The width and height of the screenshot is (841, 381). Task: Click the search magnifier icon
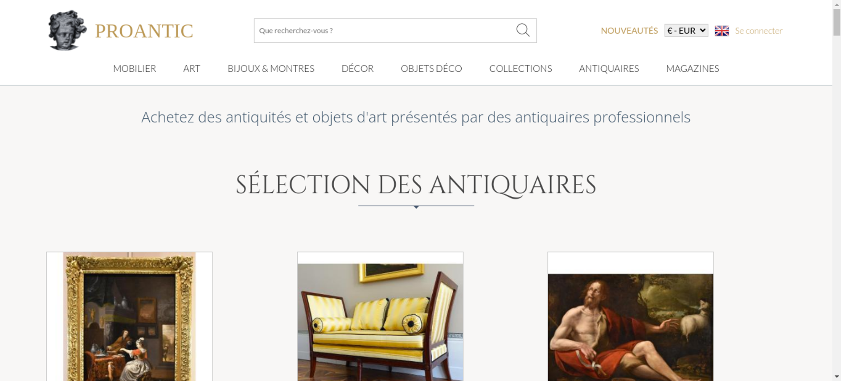[x=523, y=30]
